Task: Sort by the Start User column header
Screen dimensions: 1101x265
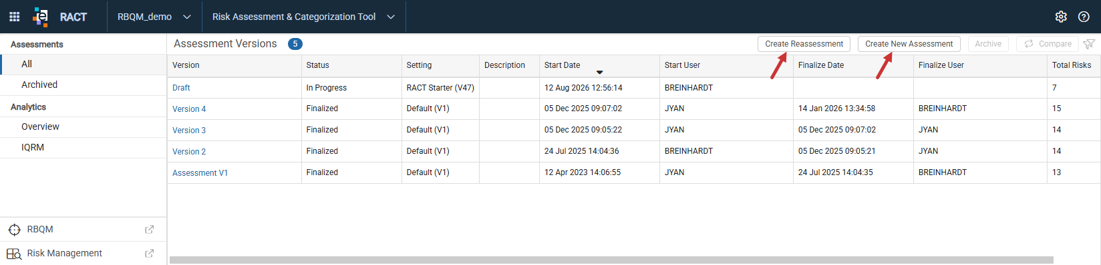Action: [x=726, y=65]
